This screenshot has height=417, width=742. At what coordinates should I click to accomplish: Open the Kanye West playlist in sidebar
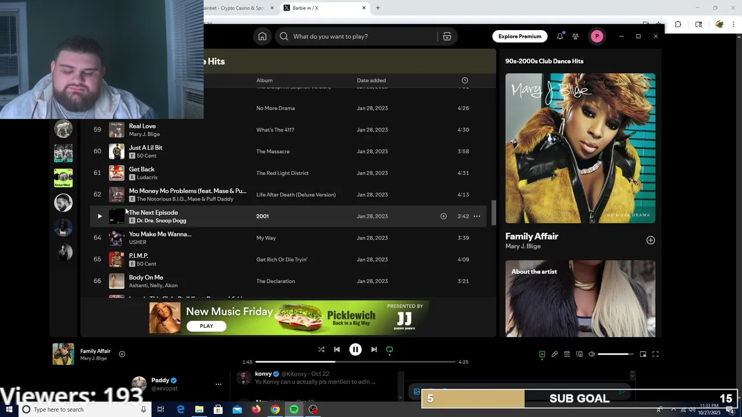coord(63,178)
